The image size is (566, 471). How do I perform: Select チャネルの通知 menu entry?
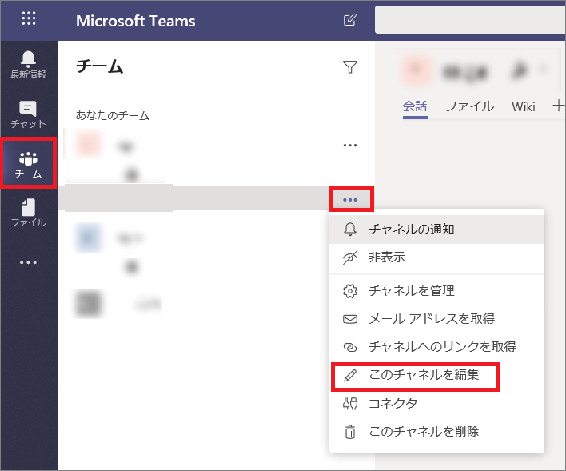tap(436, 230)
